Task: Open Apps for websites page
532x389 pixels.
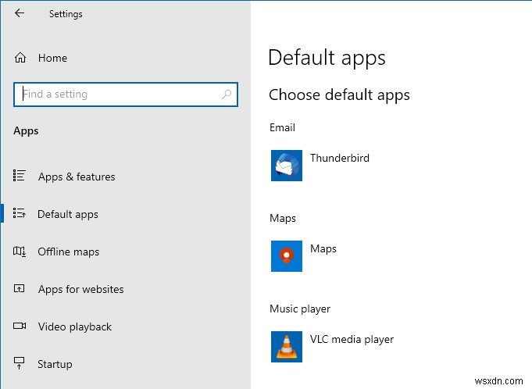Action: click(x=81, y=289)
